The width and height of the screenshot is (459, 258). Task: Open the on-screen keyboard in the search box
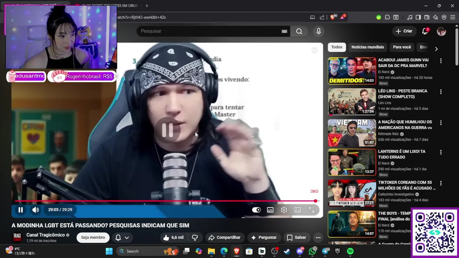click(x=284, y=31)
